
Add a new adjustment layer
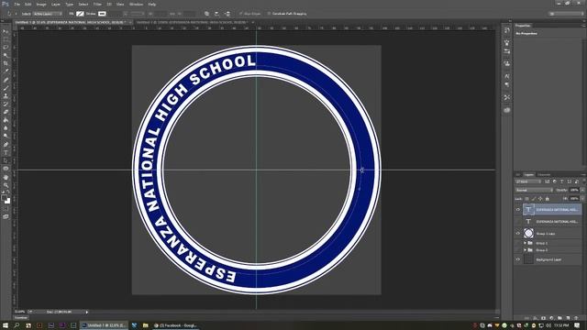point(551,318)
